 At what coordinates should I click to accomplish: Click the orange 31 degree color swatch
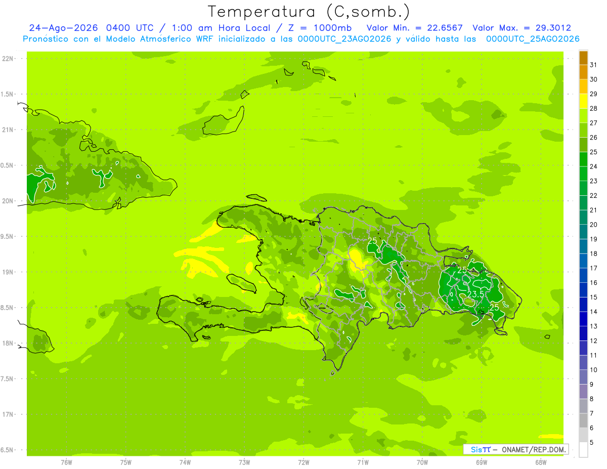click(583, 58)
